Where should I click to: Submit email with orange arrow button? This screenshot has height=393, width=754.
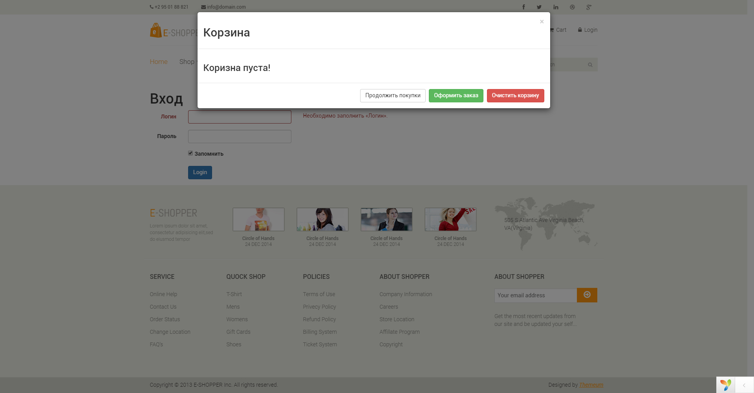tap(587, 295)
